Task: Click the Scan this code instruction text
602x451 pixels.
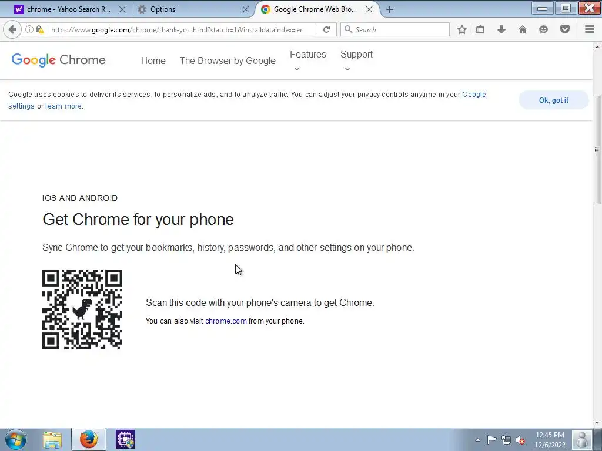Action: [260, 302]
